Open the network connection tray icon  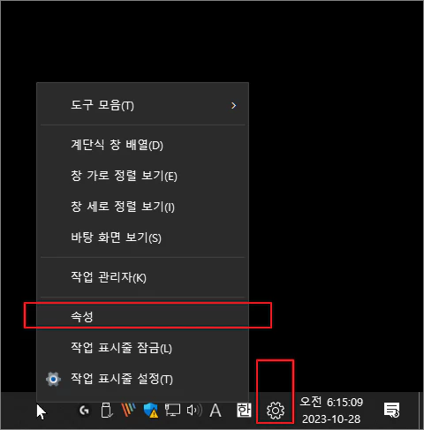(172, 410)
